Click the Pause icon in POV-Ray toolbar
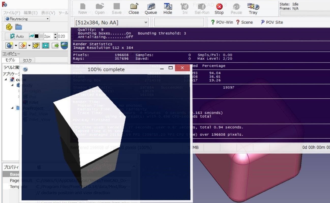 click(x=236, y=8)
